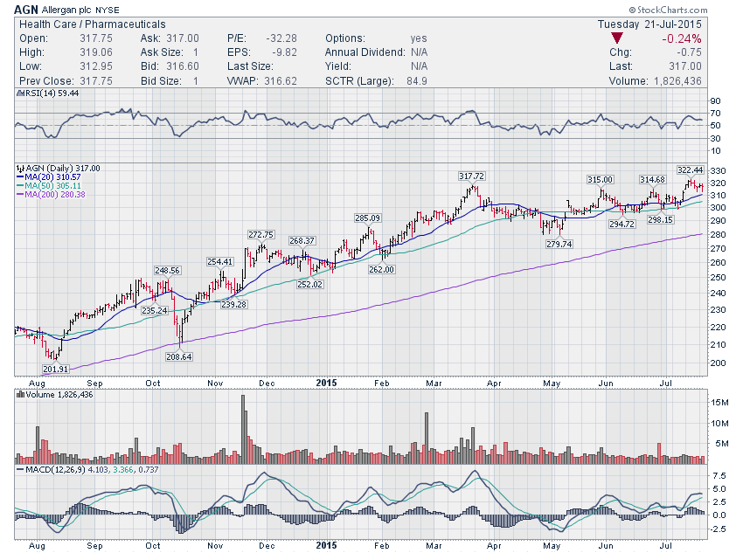Click the Tuesday 21-Jul-2015 date
This screenshot has width=743, height=553.
(649, 24)
